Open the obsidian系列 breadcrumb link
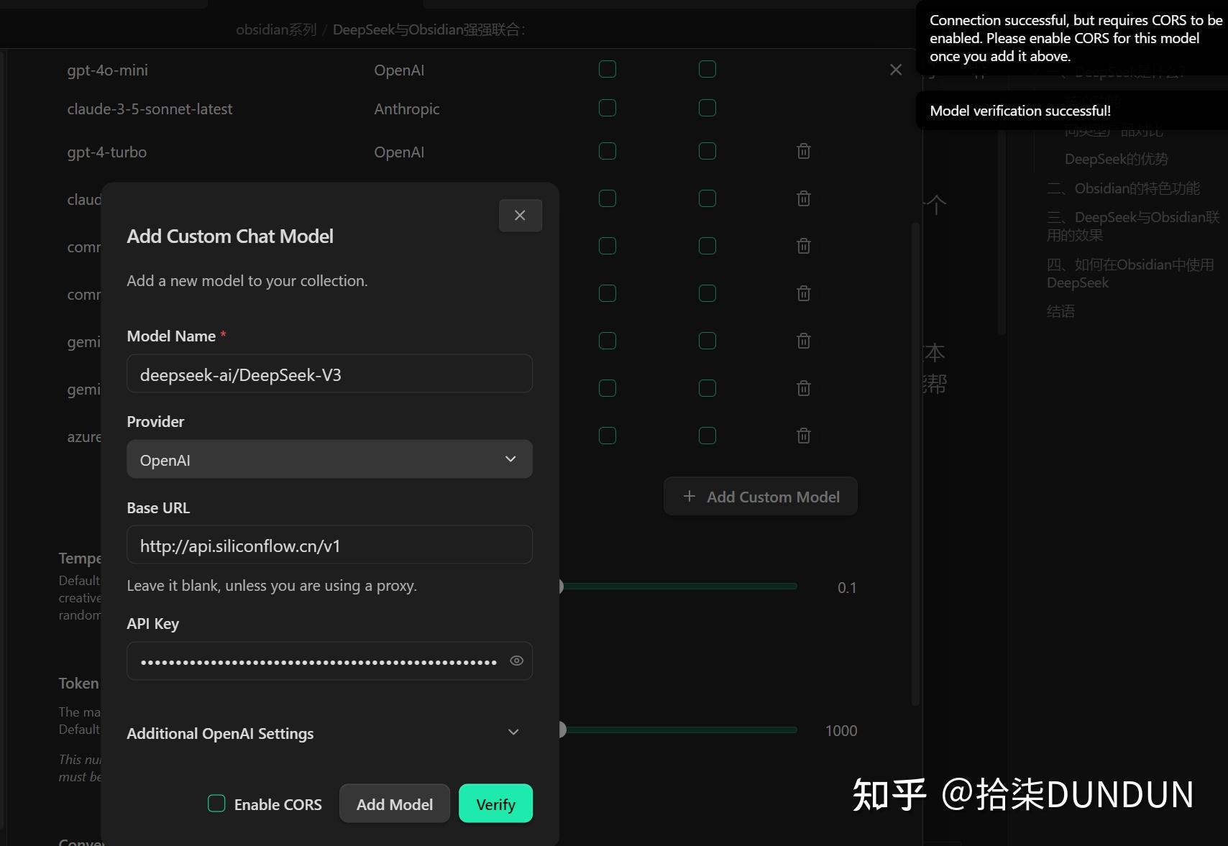This screenshot has height=846, width=1228. point(275,29)
